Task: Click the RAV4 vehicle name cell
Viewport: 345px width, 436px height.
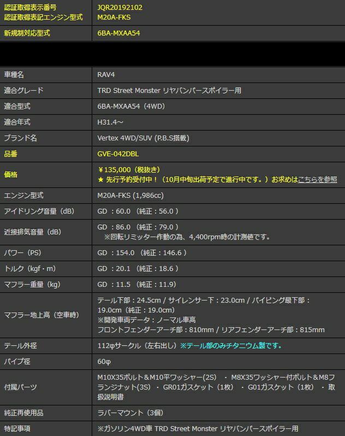Action: coord(106,75)
